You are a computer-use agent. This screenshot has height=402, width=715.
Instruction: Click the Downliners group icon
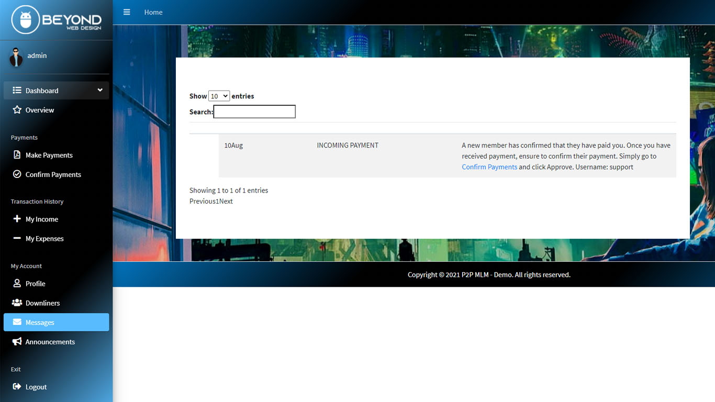17,303
